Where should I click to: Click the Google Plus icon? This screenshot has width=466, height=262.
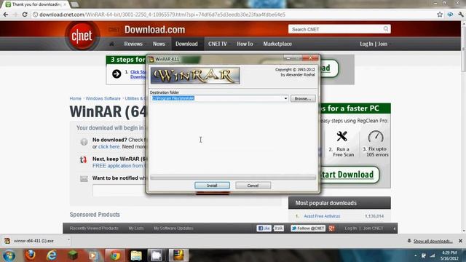(x=332, y=228)
